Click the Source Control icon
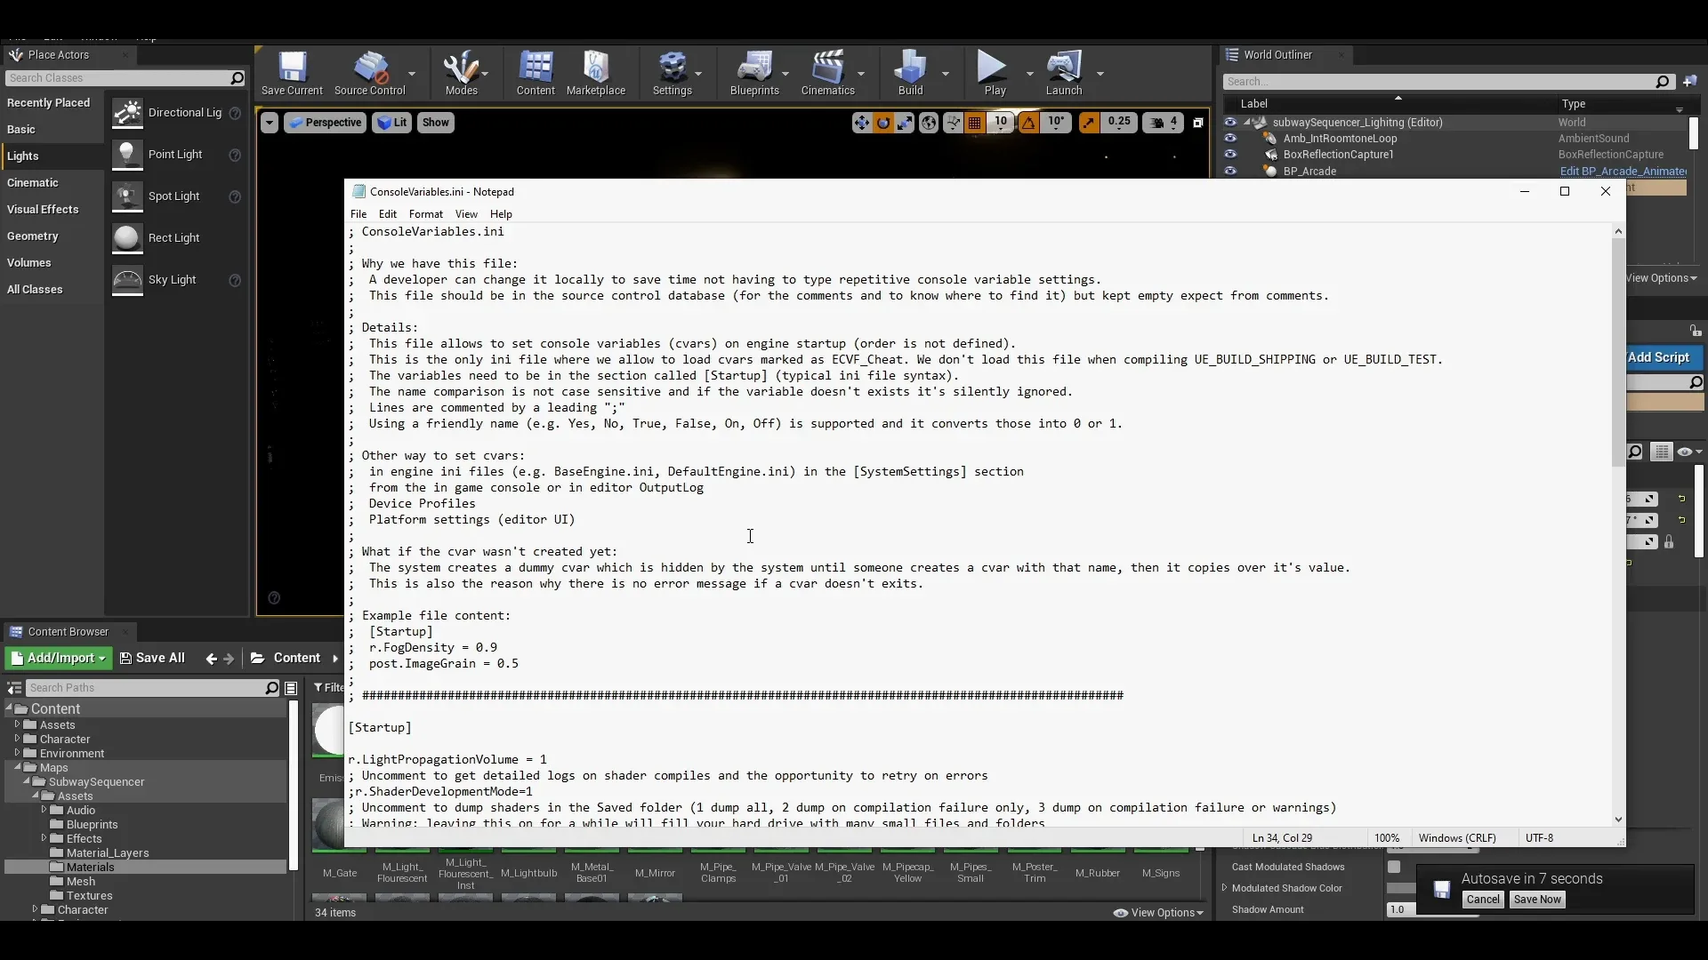The width and height of the screenshot is (1708, 960). 369,73
